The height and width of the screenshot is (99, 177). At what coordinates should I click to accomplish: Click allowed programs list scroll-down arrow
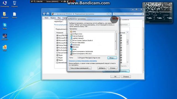(x=127, y=62)
